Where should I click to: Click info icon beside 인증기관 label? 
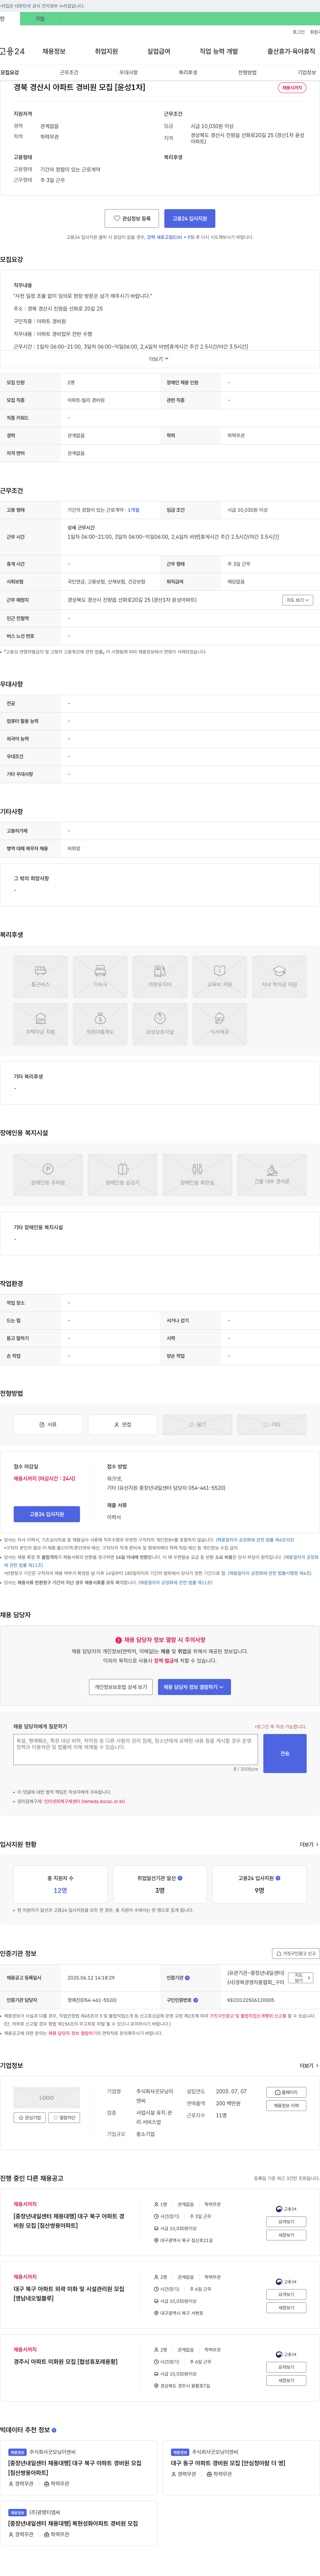pyautogui.click(x=187, y=1978)
